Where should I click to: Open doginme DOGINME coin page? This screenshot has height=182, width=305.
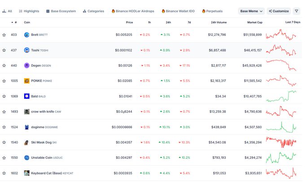44,127
